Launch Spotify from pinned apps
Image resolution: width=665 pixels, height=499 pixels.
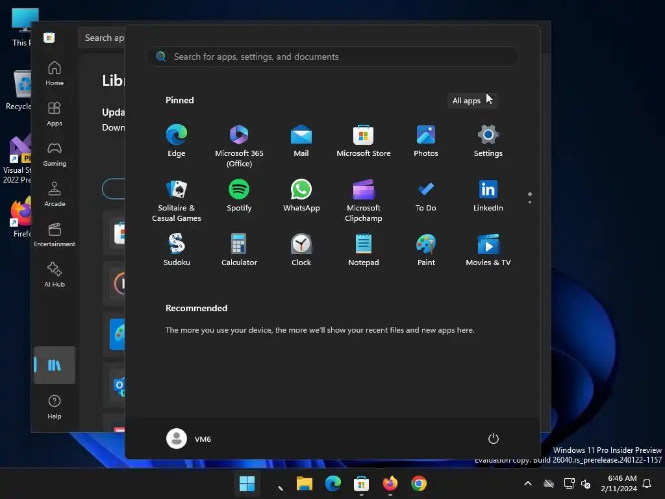(x=239, y=196)
